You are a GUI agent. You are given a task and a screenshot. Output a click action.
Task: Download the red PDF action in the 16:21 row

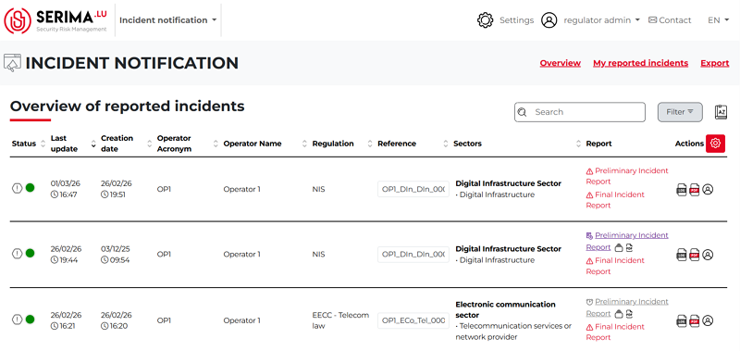pyautogui.click(x=695, y=320)
